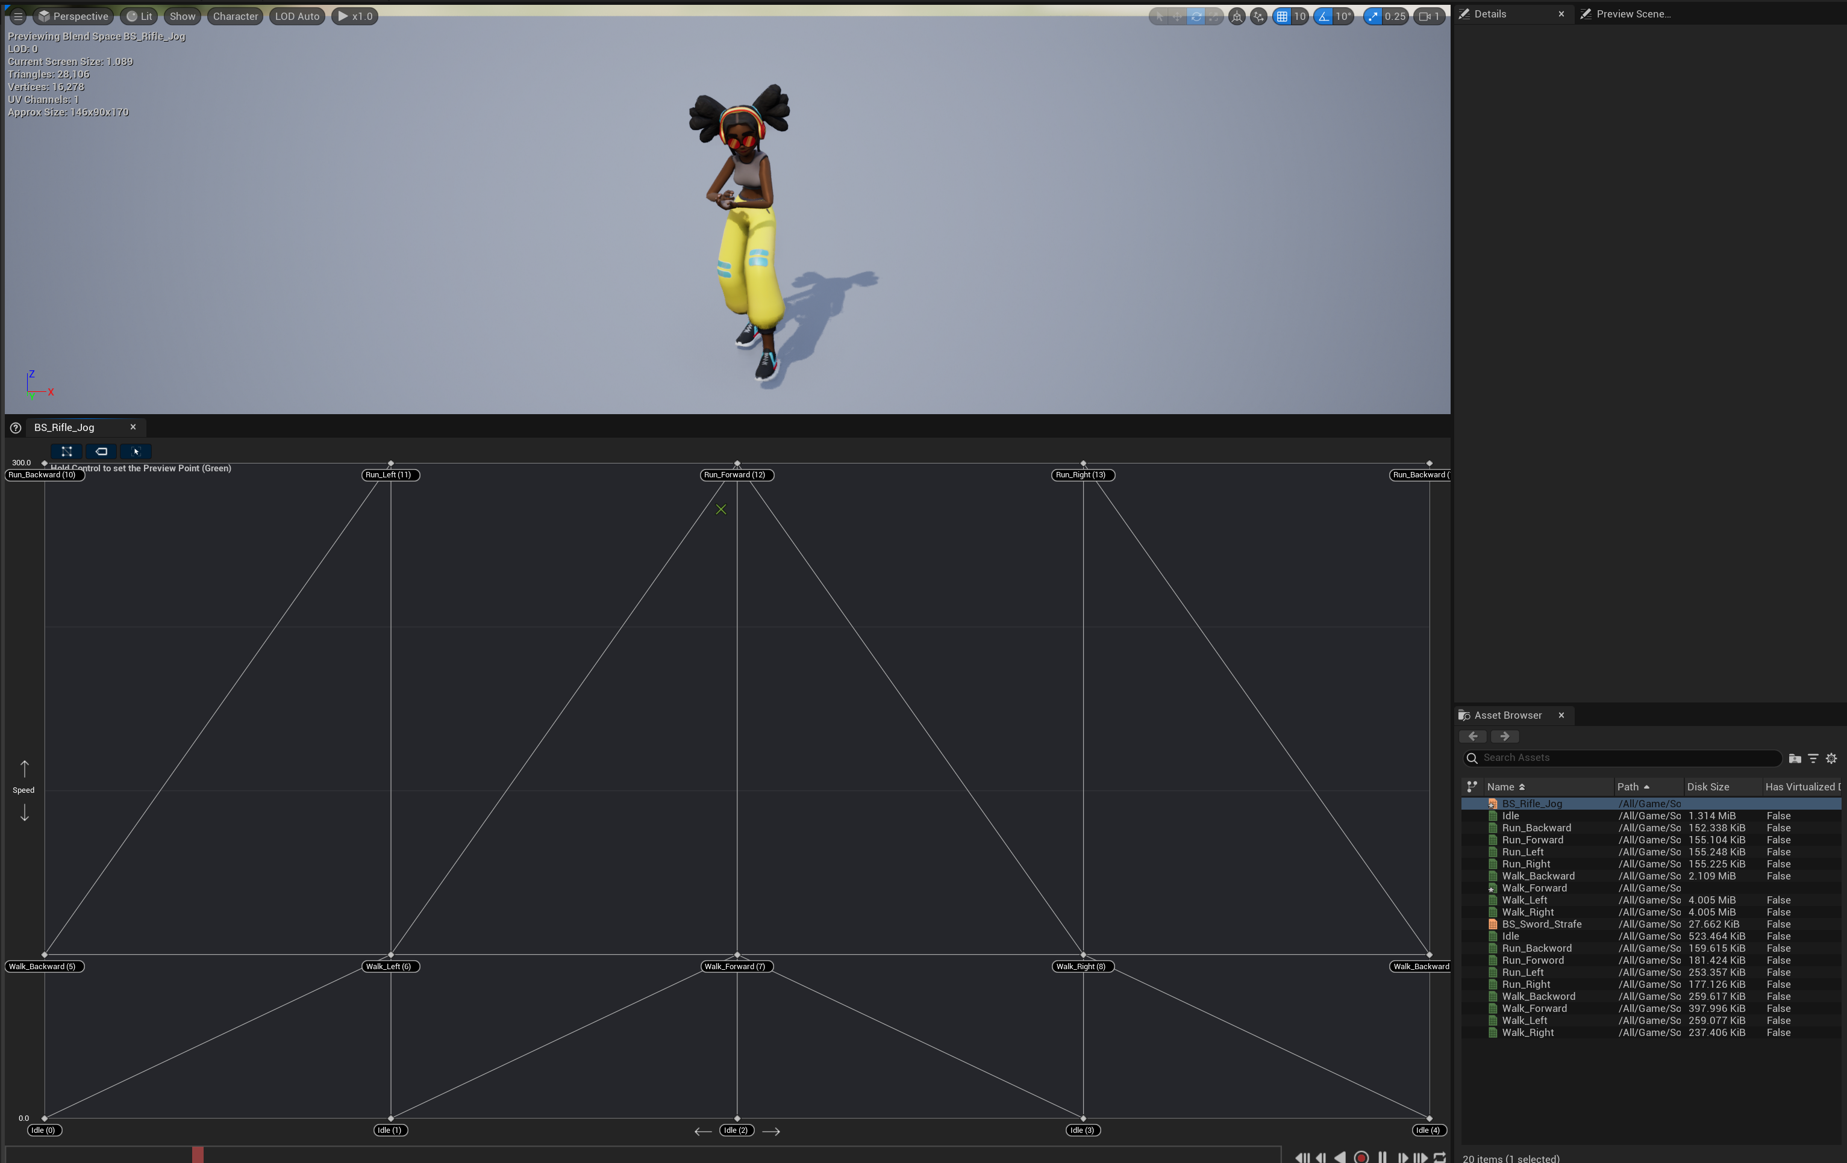Open the LOD Auto dropdown
Image resolution: width=1847 pixels, height=1163 pixels.
click(297, 16)
